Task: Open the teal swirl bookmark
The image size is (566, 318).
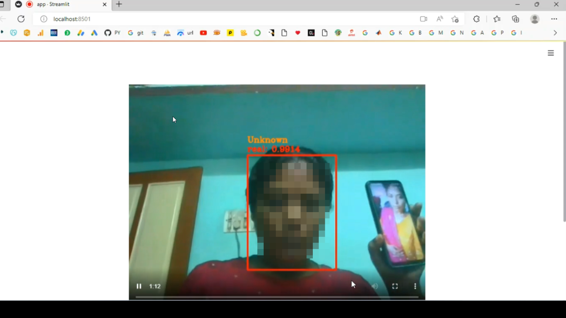Action: point(14,33)
